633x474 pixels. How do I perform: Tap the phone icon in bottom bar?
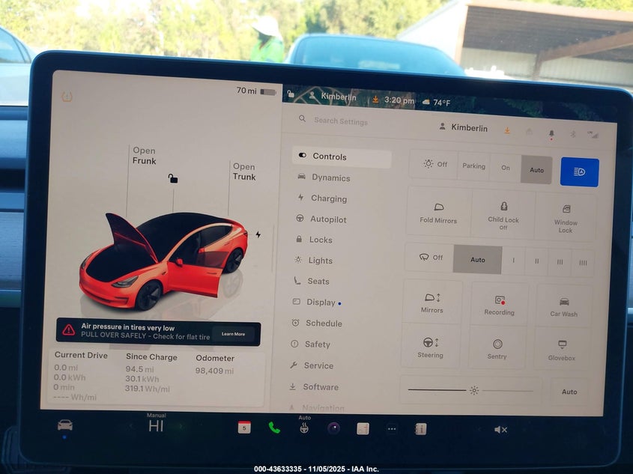pyautogui.click(x=274, y=428)
